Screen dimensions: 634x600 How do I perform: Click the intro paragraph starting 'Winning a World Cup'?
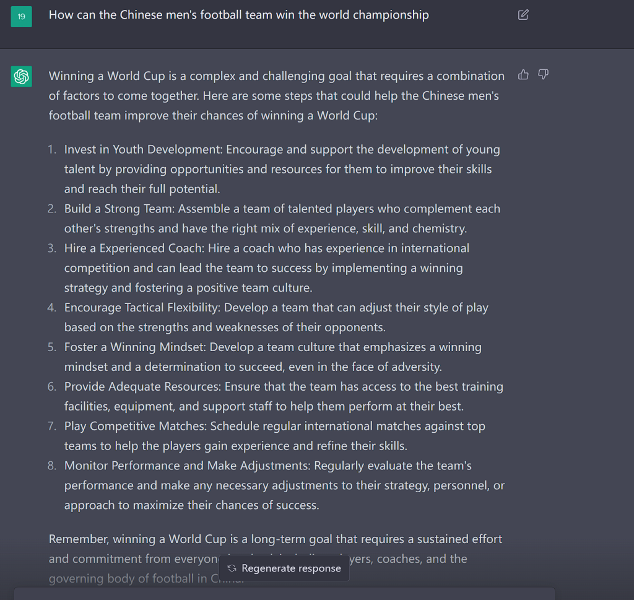[277, 95]
